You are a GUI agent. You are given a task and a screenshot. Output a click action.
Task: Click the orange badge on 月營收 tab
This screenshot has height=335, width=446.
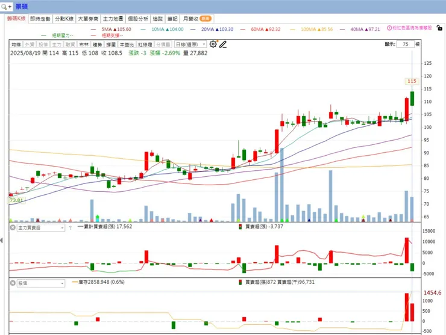point(205,19)
